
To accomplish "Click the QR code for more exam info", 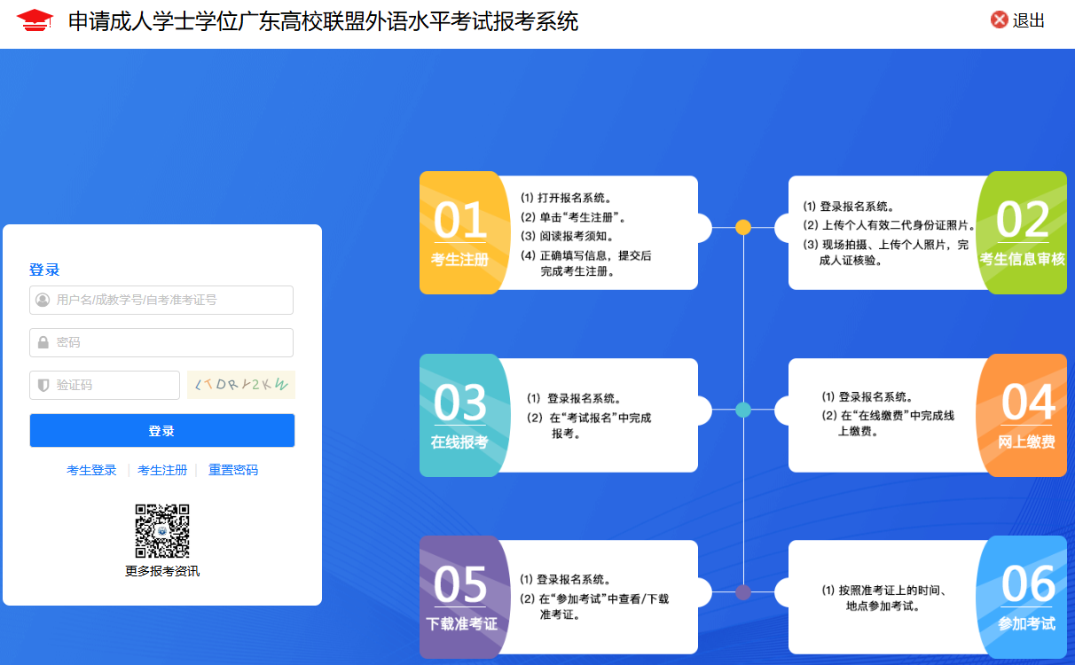I will [162, 531].
